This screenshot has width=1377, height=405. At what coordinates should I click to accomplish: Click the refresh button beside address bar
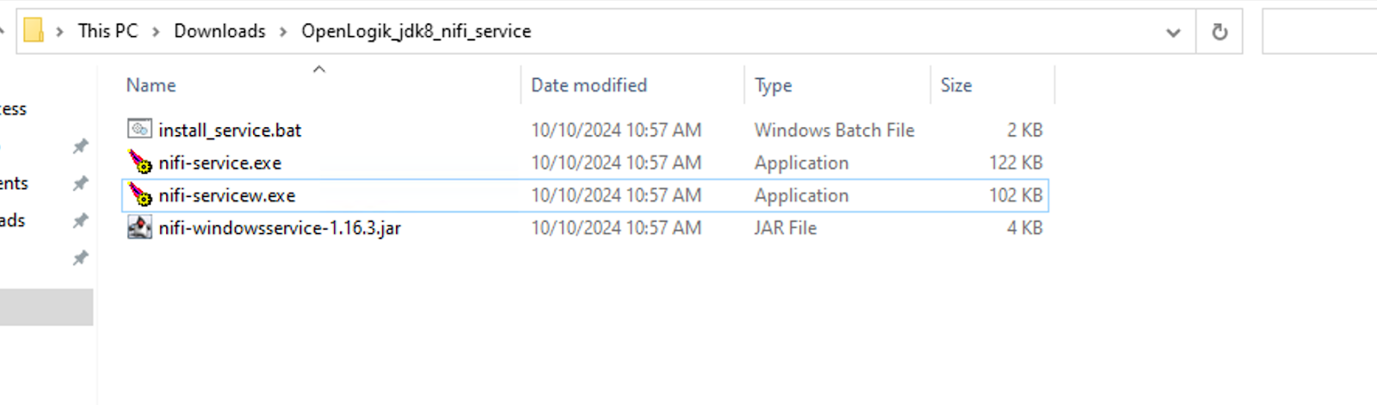(1220, 32)
